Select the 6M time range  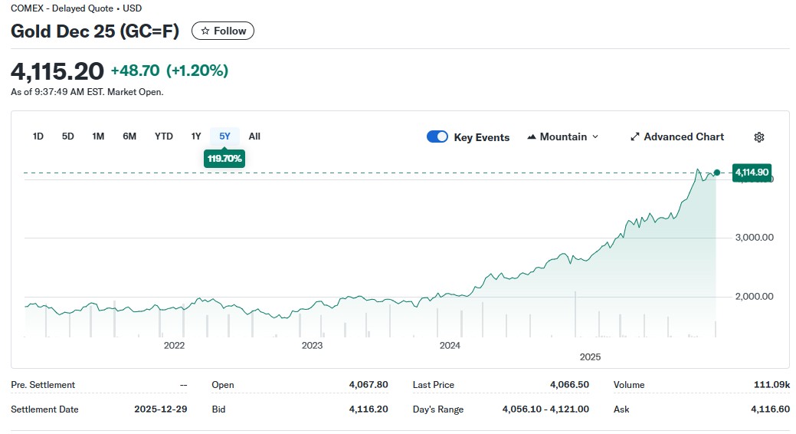pyautogui.click(x=129, y=136)
